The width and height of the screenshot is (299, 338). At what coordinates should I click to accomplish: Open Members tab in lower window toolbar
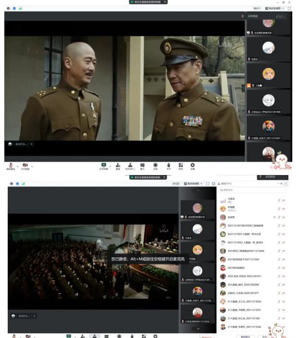[x=95, y=336]
